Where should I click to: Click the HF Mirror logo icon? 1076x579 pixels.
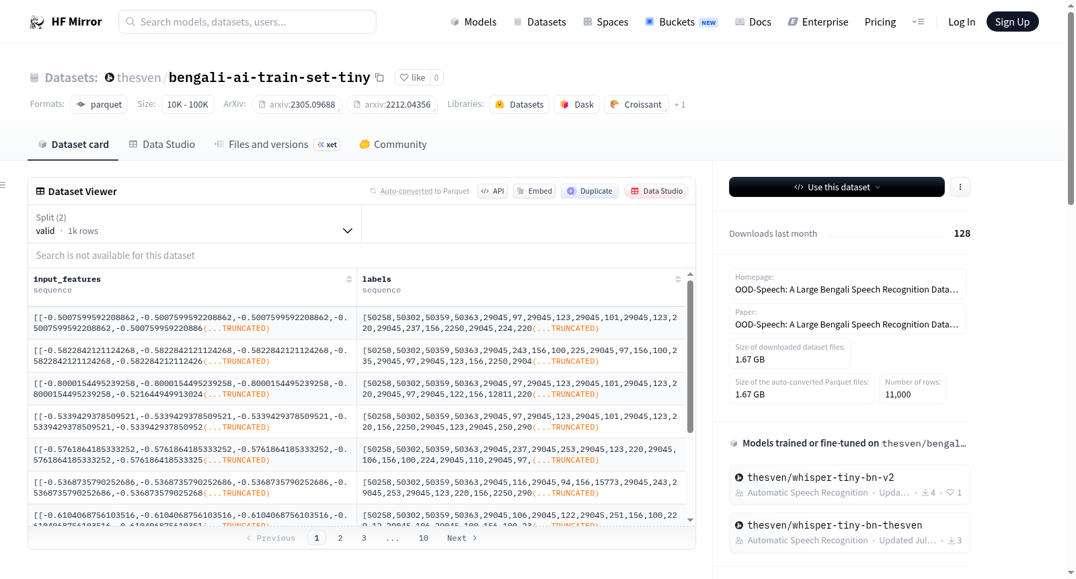coord(37,22)
